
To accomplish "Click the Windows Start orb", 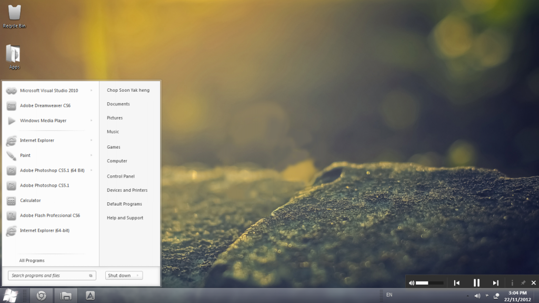I will [x=10, y=295].
